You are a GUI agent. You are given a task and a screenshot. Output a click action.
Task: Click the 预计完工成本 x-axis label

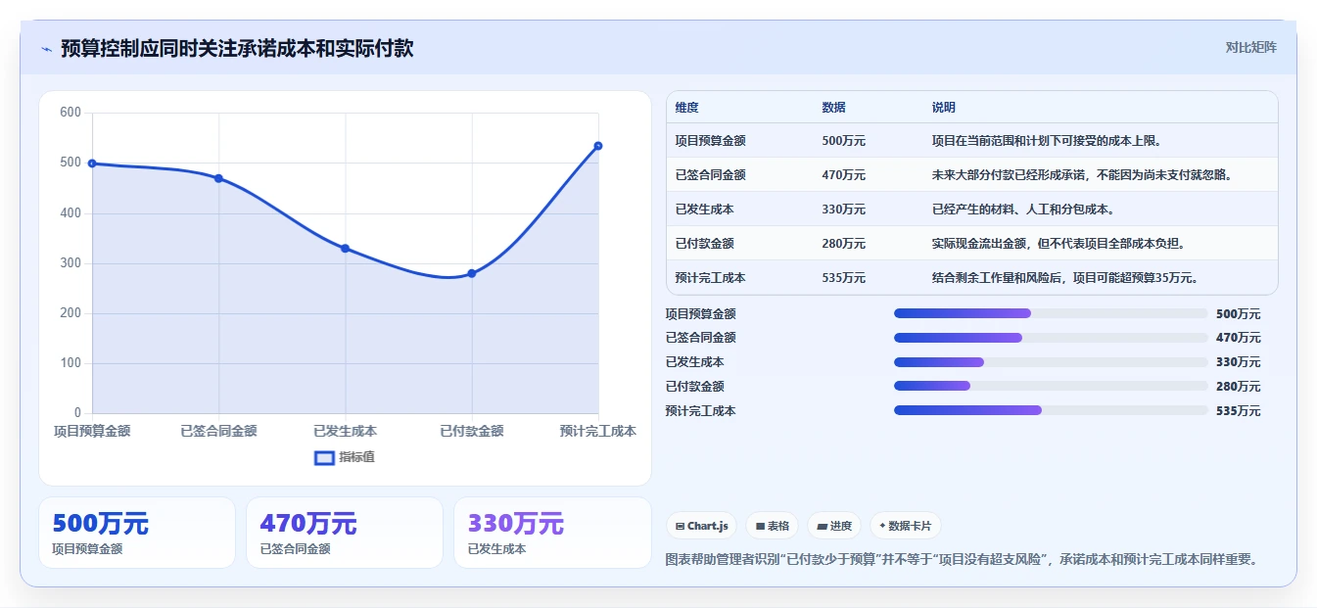[598, 431]
